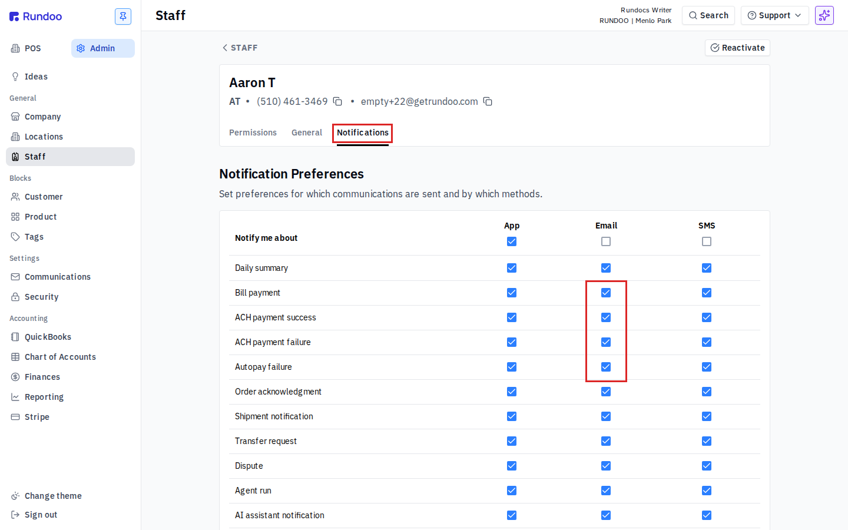Viewport: 848px width, 530px height.
Task: Uncheck App for Agent run
Action: pos(512,491)
